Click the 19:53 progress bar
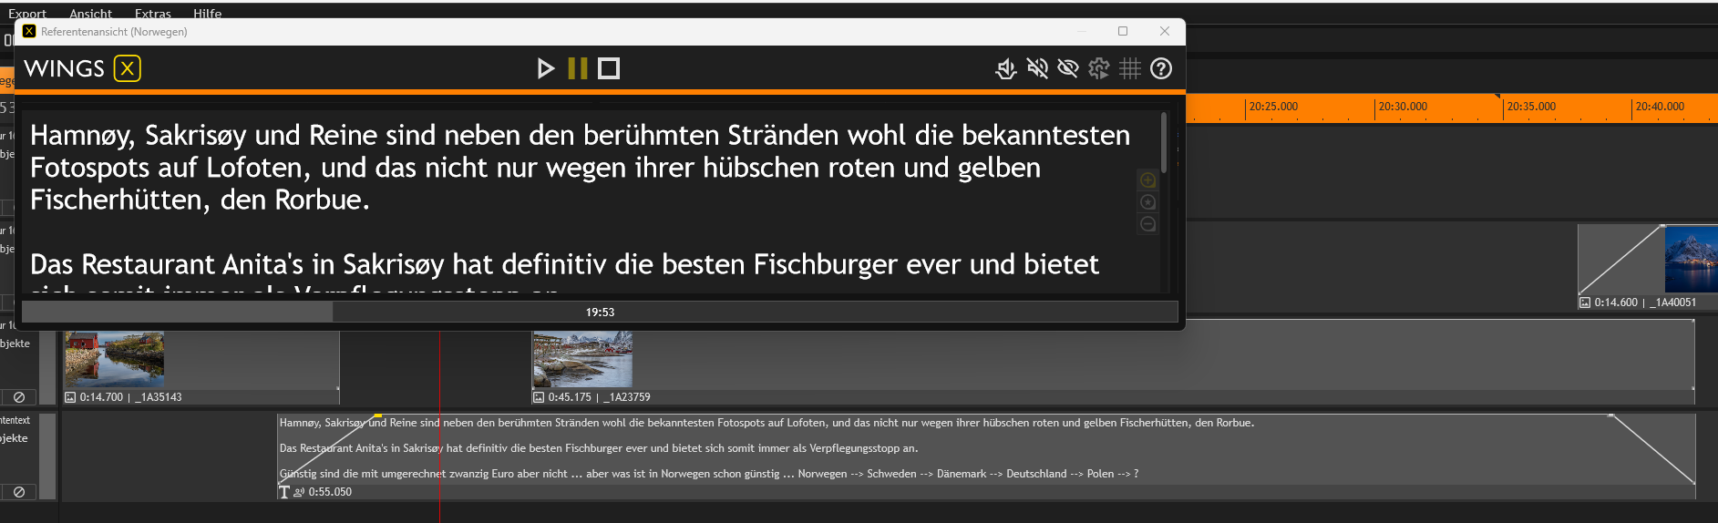This screenshot has width=1718, height=523. click(x=600, y=312)
